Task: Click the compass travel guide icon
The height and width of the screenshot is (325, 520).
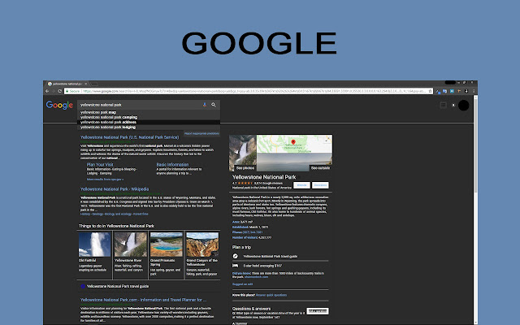Action: 235,256
